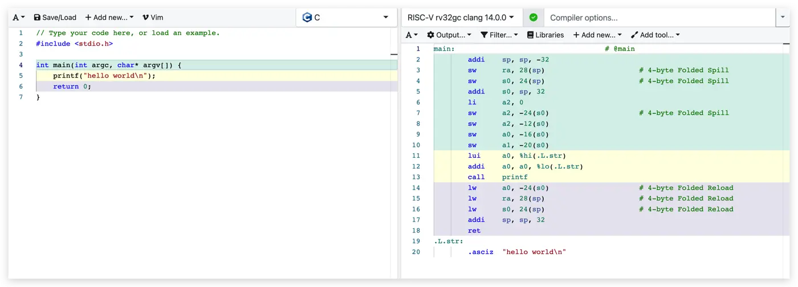Open editor pane Add new menu
The image size is (798, 287).
click(x=109, y=18)
